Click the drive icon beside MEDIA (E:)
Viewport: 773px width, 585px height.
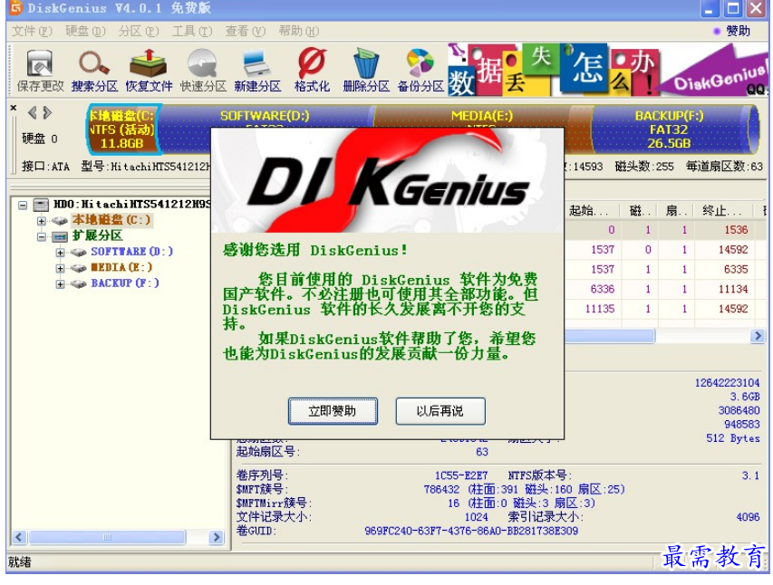click(78, 268)
